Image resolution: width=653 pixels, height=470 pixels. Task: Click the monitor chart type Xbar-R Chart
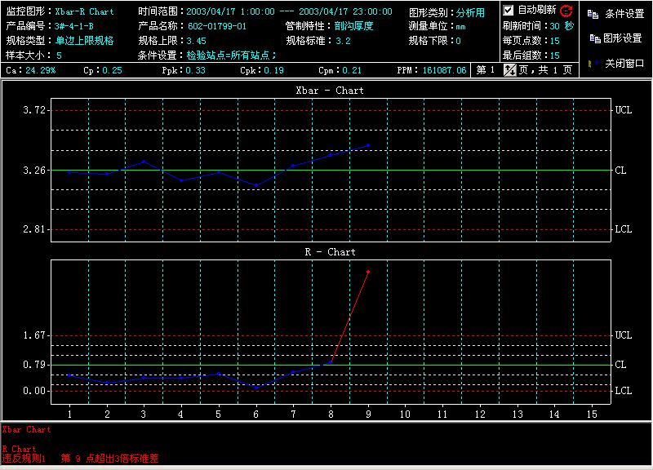click(x=84, y=11)
